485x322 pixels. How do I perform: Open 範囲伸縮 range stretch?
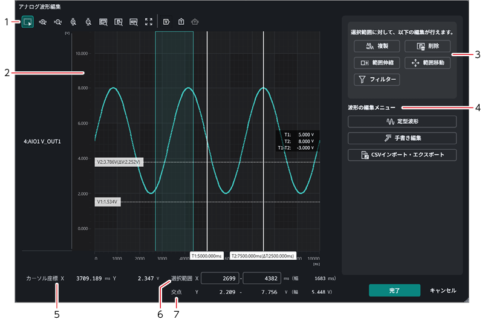[377, 63]
